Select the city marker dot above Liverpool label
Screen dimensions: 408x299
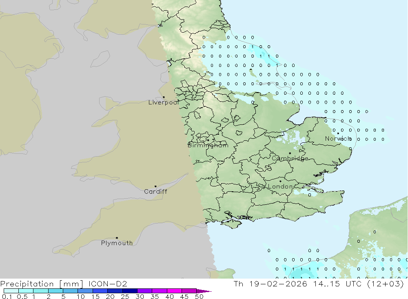(x=164, y=97)
